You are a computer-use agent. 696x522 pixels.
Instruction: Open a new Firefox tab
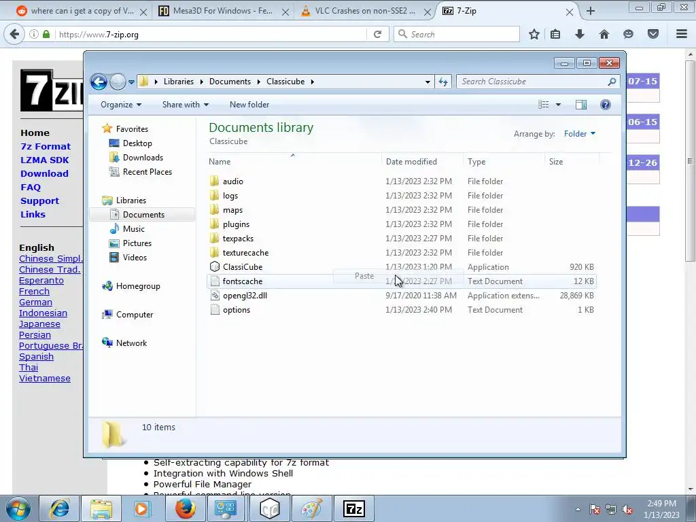click(x=591, y=11)
